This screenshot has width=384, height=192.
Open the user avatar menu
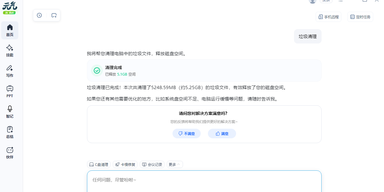coord(312,2)
